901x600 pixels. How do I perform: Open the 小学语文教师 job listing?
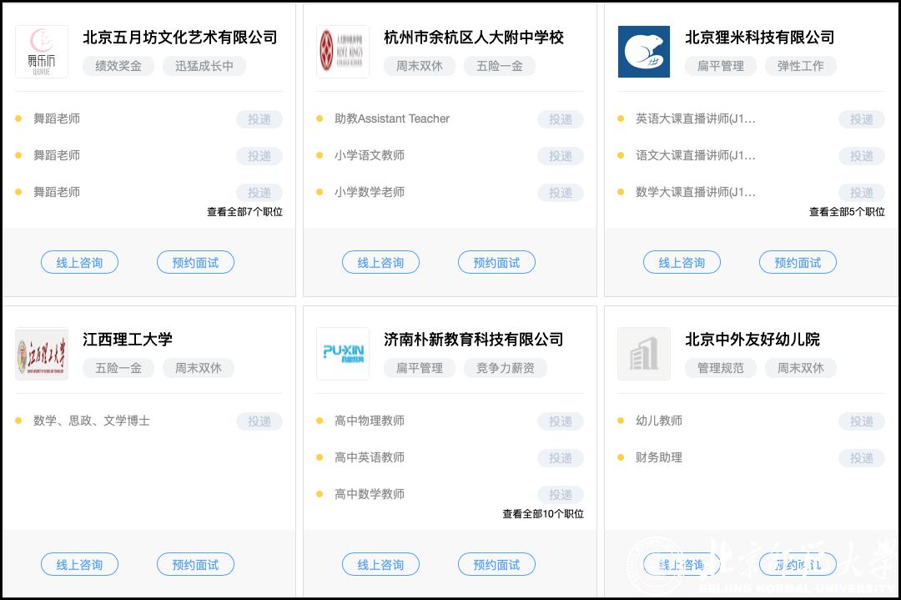pos(370,155)
